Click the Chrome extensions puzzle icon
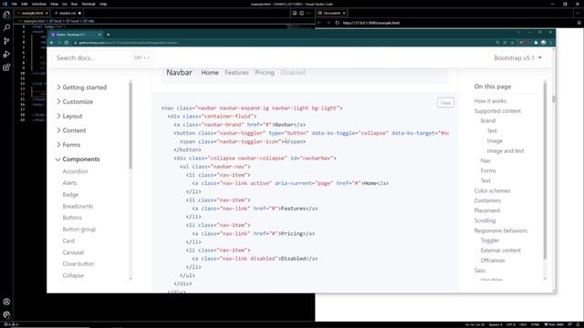584x328 pixels. click(536, 43)
